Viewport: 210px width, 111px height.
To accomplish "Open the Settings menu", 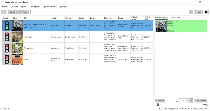I will [63, 7].
